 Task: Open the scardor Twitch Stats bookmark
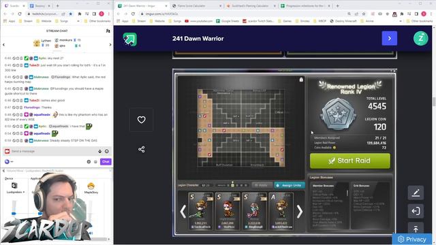258,21
